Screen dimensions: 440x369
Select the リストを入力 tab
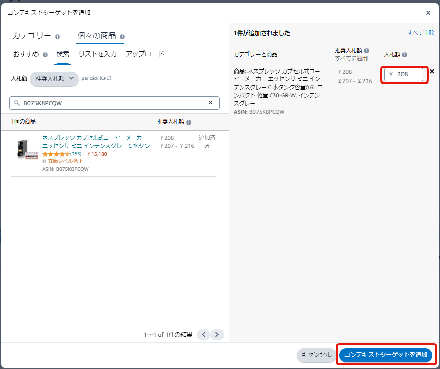97,54
